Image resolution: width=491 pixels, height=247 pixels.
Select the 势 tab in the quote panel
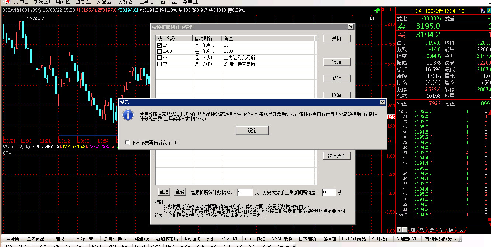point(422,230)
